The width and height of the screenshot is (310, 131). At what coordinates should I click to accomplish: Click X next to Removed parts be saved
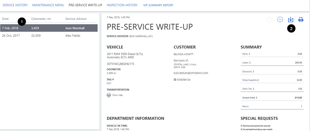pyautogui.click(x=242, y=125)
